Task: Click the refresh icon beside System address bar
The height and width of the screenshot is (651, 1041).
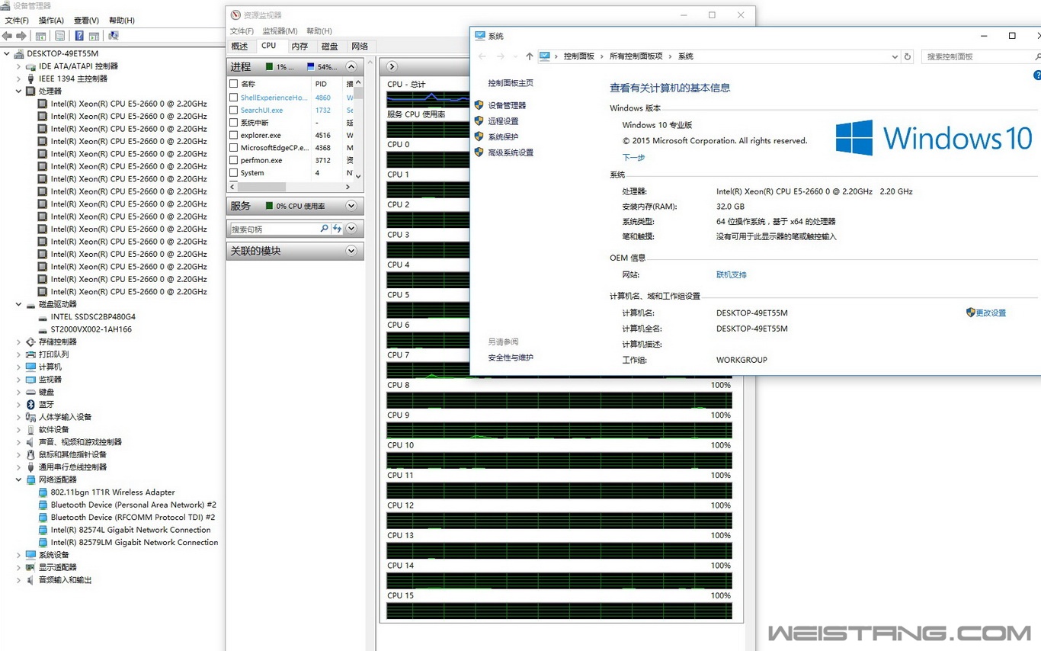Action: (907, 56)
